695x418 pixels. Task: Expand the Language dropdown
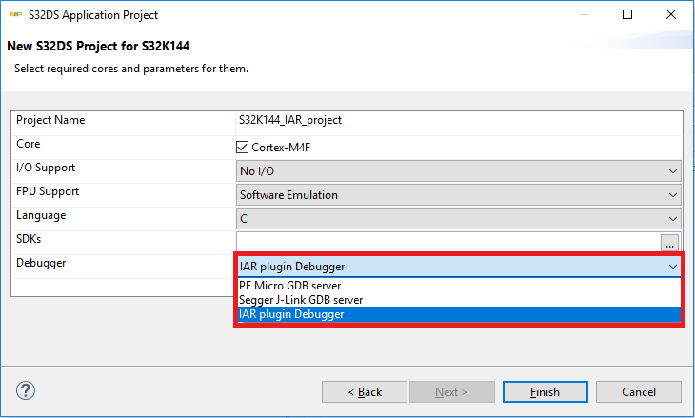459,219
